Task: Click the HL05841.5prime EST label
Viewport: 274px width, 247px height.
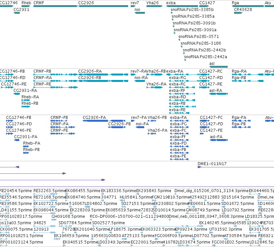Action: [136, 197]
